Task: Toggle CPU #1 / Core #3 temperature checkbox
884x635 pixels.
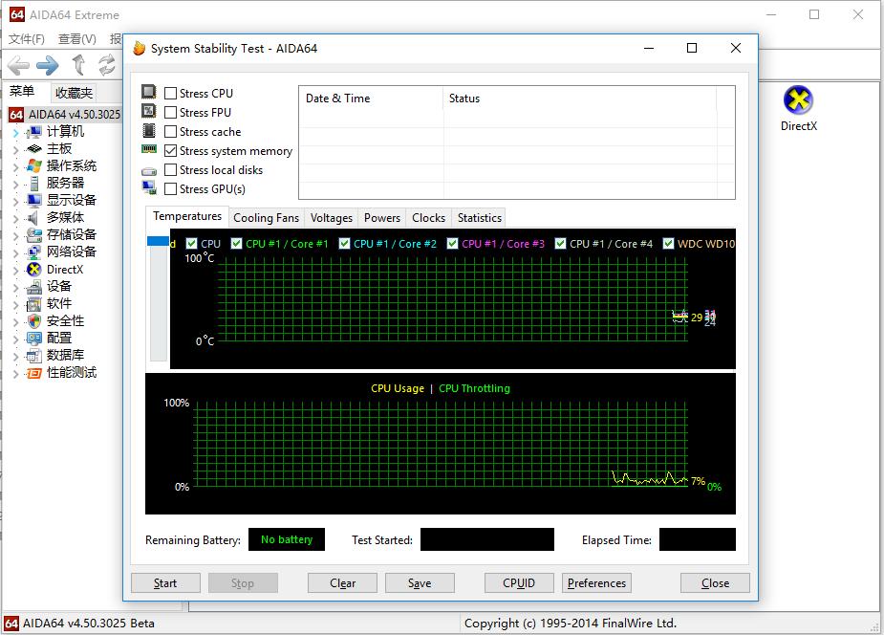Action: tap(452, 243)
